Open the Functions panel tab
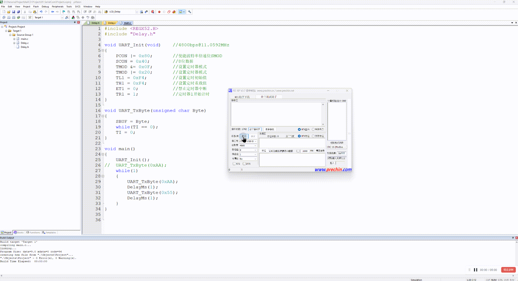518x281 pixels. [33, 233]
